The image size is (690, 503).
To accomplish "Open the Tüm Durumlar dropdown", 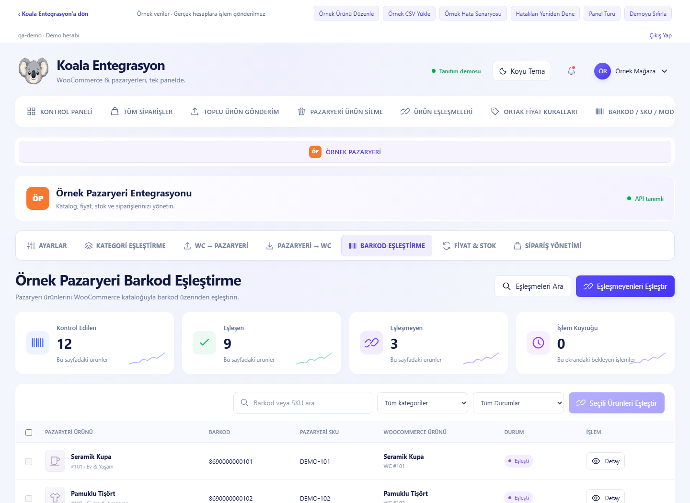I will [x=518, y=403].
